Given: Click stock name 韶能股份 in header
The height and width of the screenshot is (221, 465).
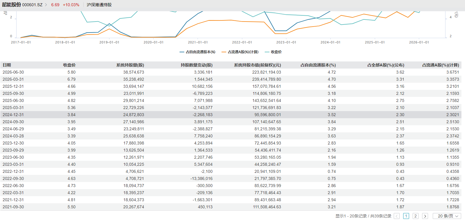Looking at the screenshot, I should 12,5.
